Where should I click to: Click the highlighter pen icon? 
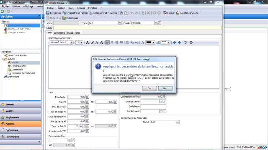158,42
